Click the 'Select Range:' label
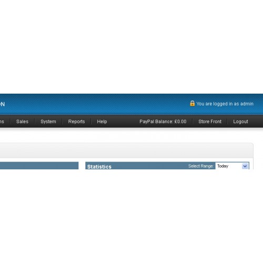 tap(201, 166)
